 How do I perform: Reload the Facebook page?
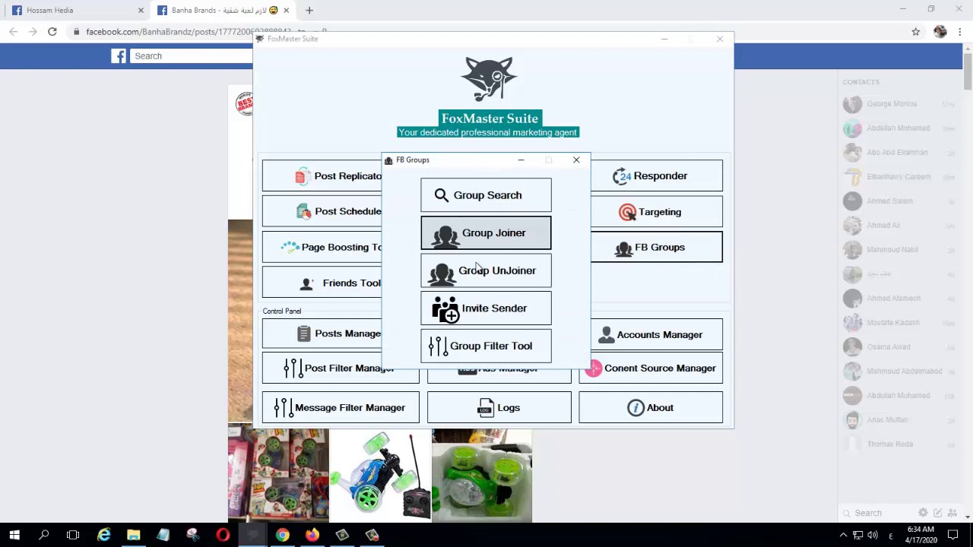pos(52,32)
